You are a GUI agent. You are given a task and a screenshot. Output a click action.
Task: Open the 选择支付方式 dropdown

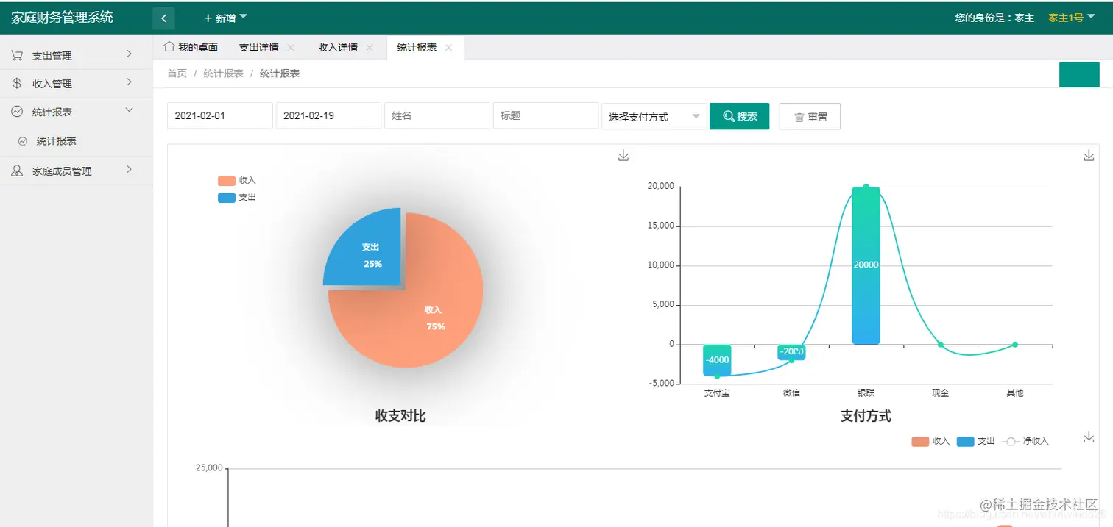[x=654, y=116]
